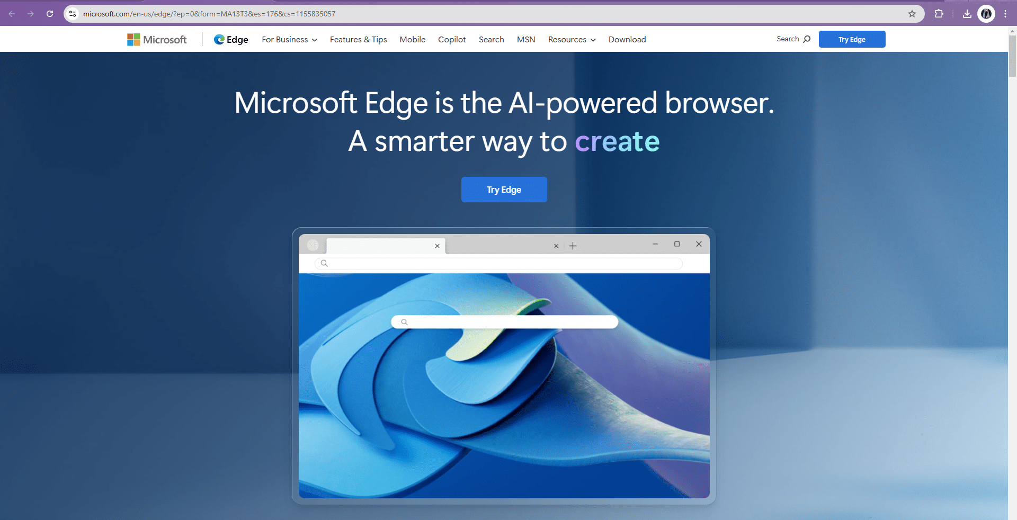Open the Download menu item
The width and height of the screenshot is (1017, 520).
627,40
